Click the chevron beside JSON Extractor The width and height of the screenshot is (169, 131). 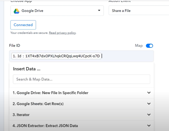point(149,126)
